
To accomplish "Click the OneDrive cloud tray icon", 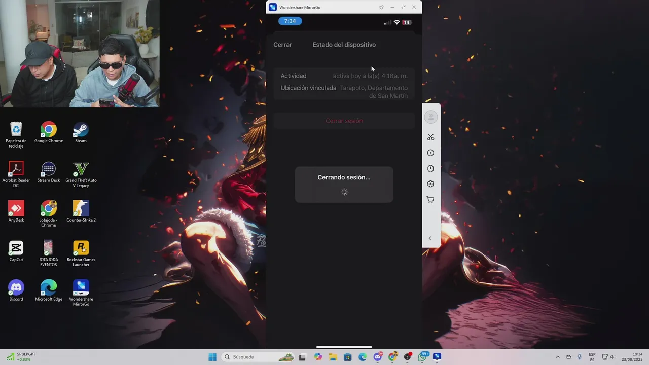I will 568,357.
